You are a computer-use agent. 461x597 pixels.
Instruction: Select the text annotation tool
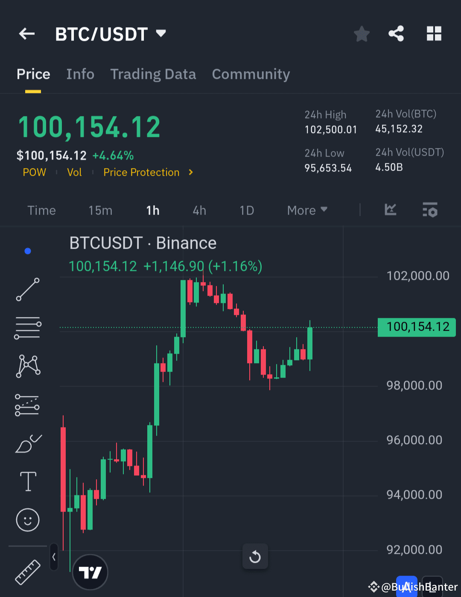point(27,481)
